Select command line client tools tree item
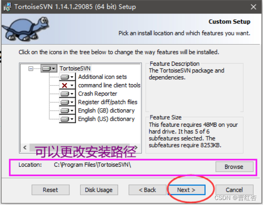263x205 pixels. coord(109,85)
